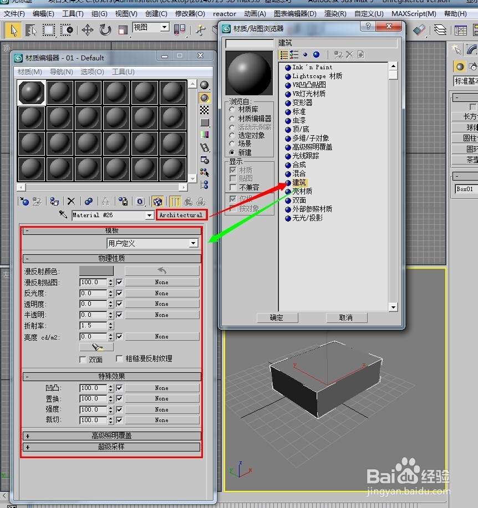Select the Move tool in main toolbar
The height and width of the screenshot is (508, 478).
click(x=87, y=30)
